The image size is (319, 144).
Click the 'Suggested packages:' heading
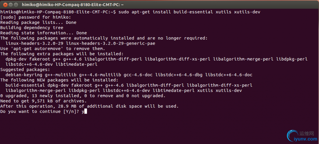click(25, 70)
